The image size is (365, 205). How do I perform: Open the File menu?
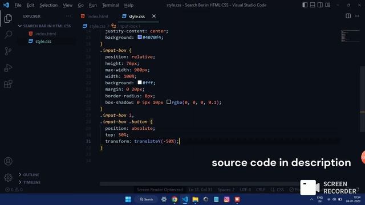point(18,5)
